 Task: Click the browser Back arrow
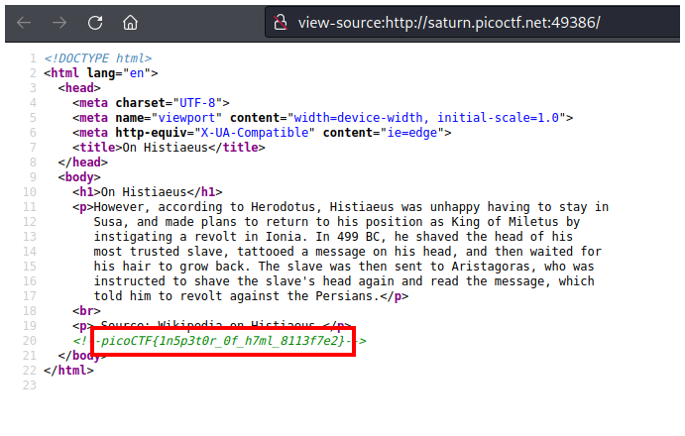coord(23,22)
